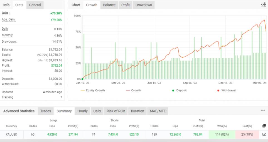Open the Drawdown chart tab
The height and width of the screenshot is (142, 268).
[144, 5]
